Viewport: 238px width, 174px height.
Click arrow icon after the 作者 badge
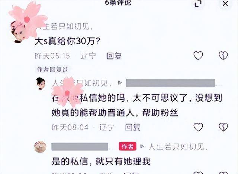[142, 146]
